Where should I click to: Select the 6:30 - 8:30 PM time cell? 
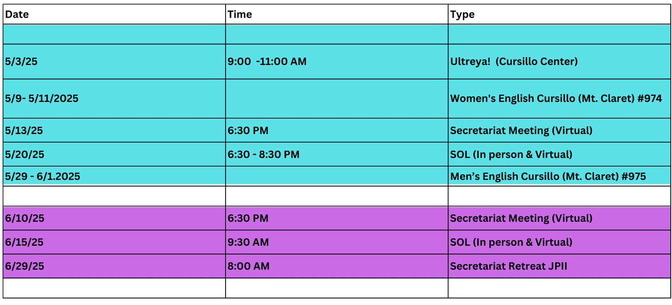click(337, 154)
